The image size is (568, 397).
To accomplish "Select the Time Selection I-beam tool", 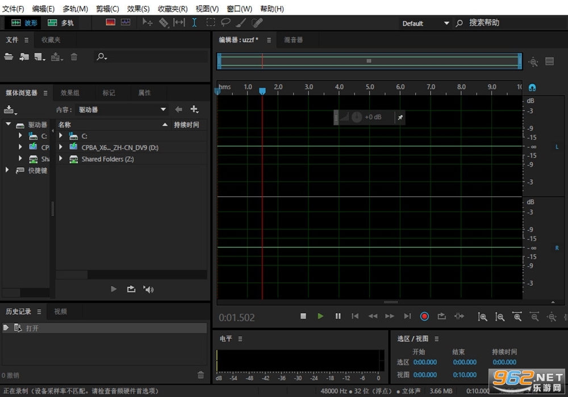I will pos(194,23).
